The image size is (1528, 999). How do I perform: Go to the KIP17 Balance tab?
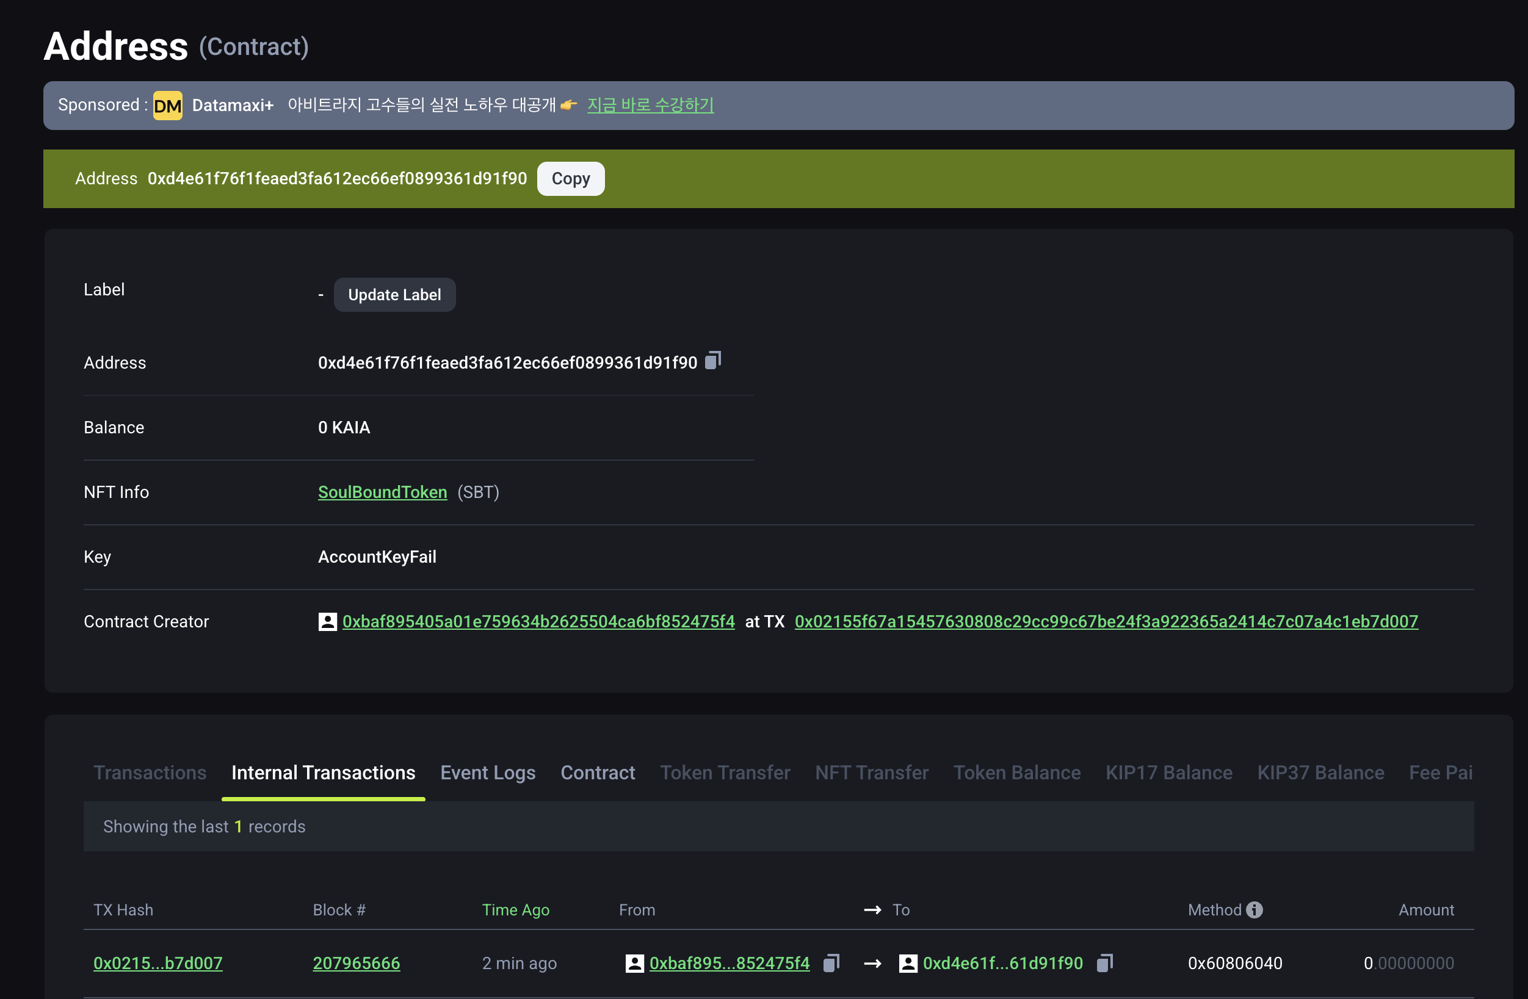[1168, 773]
